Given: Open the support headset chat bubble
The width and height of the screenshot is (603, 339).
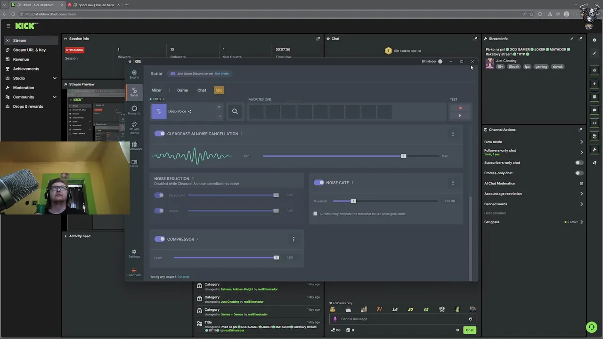Looking at the screenshot, I should (591, 327).
